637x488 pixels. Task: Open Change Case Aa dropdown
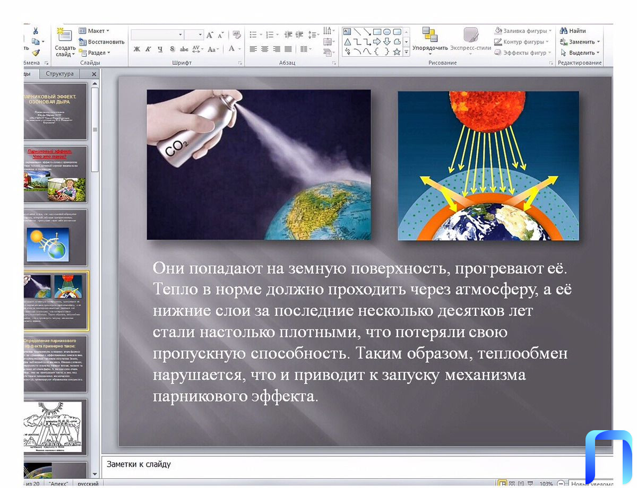pyautogui.click(x=213, y=49)
